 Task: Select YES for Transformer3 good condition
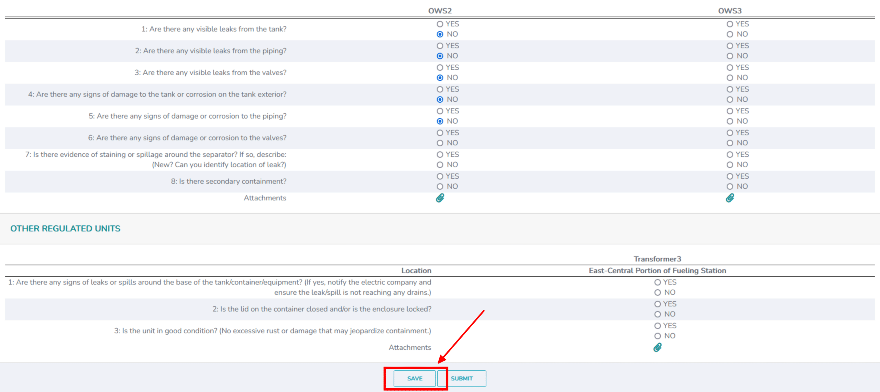[x=658, y=326]
